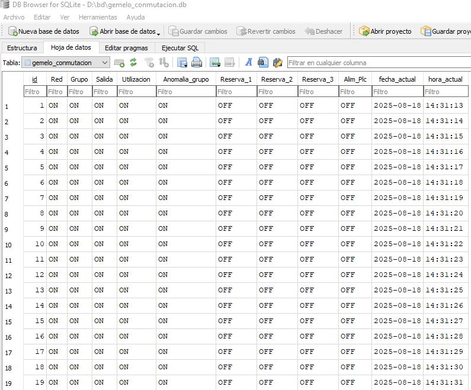Click the clear sorting arrows icon
Image resolution: width=471 pixels, height=390 pixels.
[164, 62]
